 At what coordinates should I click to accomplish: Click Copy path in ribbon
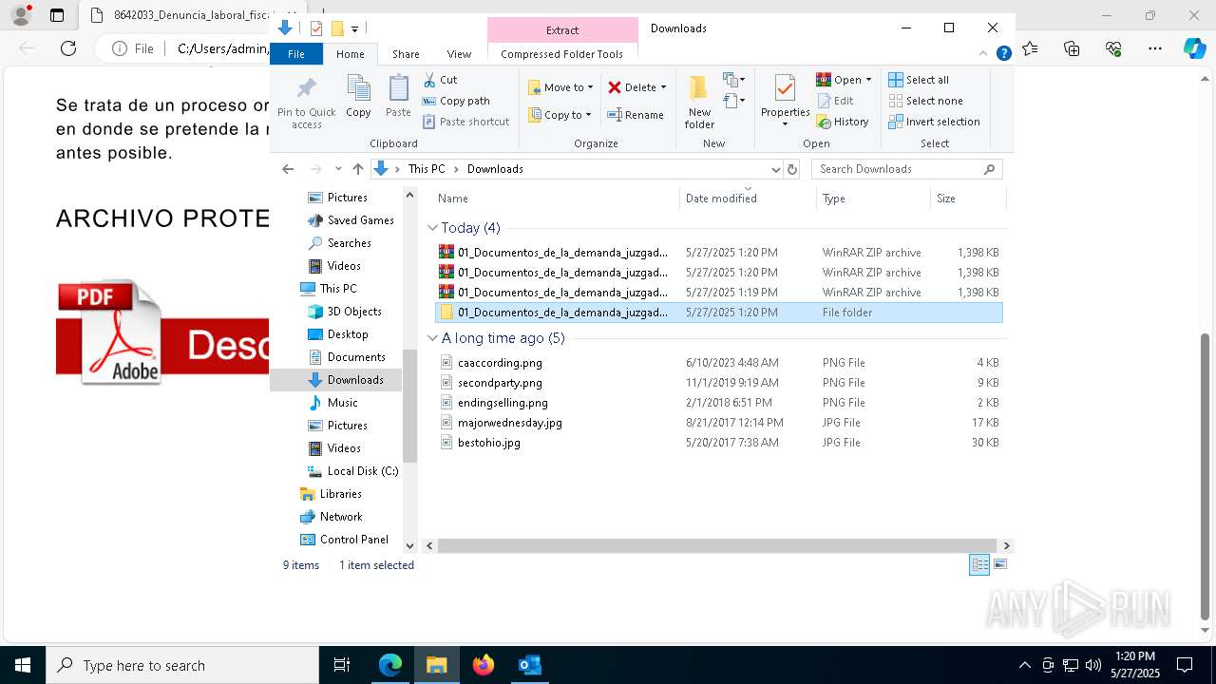[456, 101]
